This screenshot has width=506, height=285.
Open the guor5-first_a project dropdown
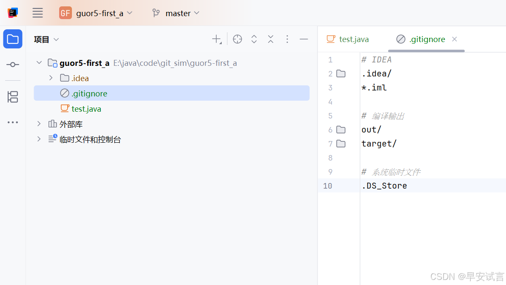click(96, 13)
